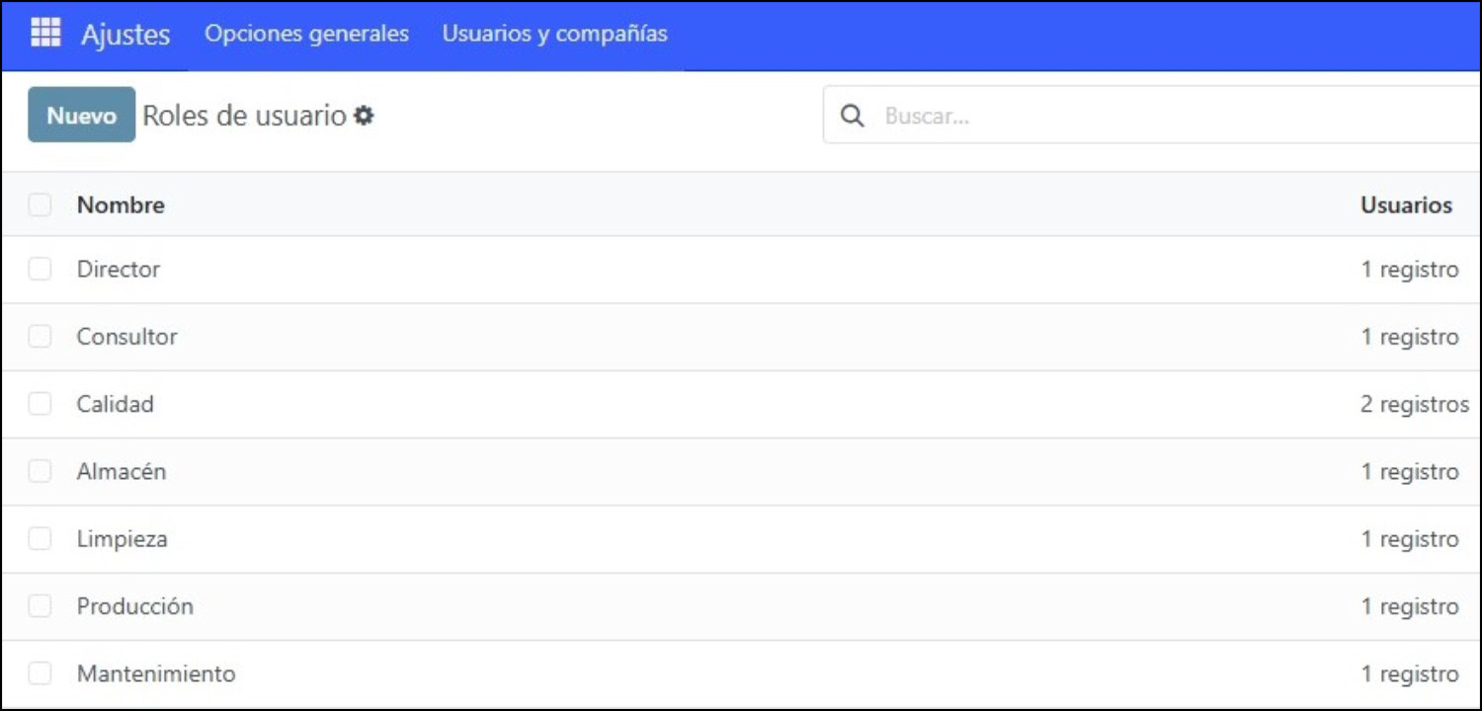
Task: Toggle the select-all checkbox in the header
Action: point(40,205)
